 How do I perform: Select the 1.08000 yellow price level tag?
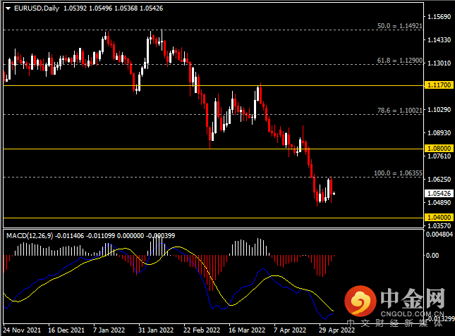[439, 149]
